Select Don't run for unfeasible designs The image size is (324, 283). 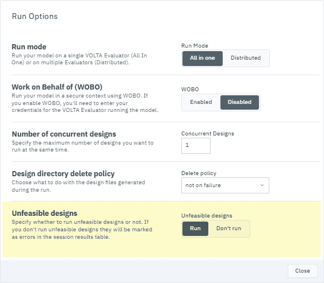click(x=228, y=228)
